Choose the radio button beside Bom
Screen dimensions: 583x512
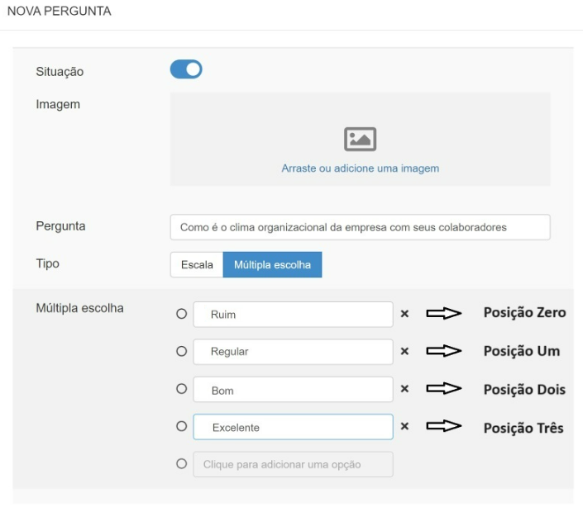coord(181,389)
